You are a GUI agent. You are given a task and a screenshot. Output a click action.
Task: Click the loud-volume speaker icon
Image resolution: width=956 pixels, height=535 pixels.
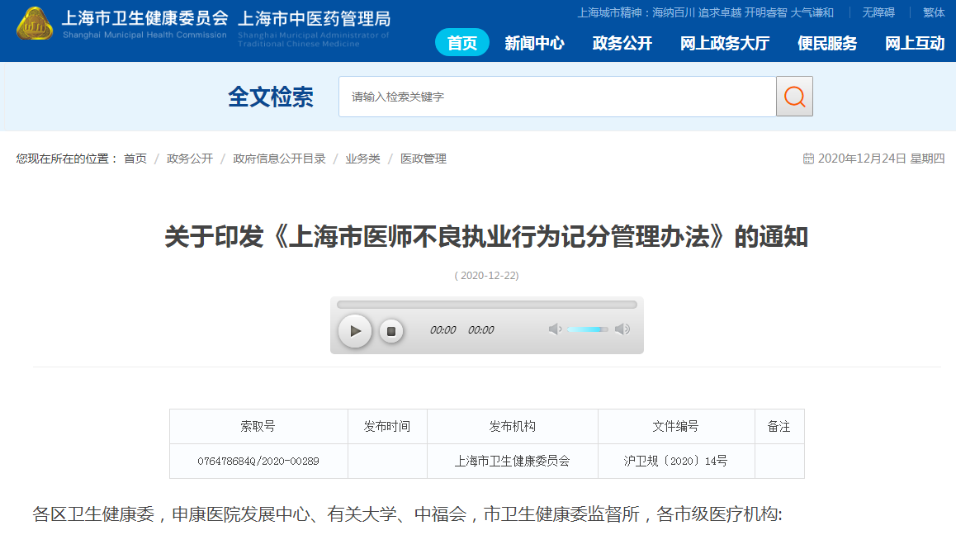(x=622, y=329)
